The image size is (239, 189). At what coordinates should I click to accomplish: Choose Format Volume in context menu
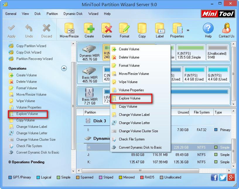click(x=140, y=66)
